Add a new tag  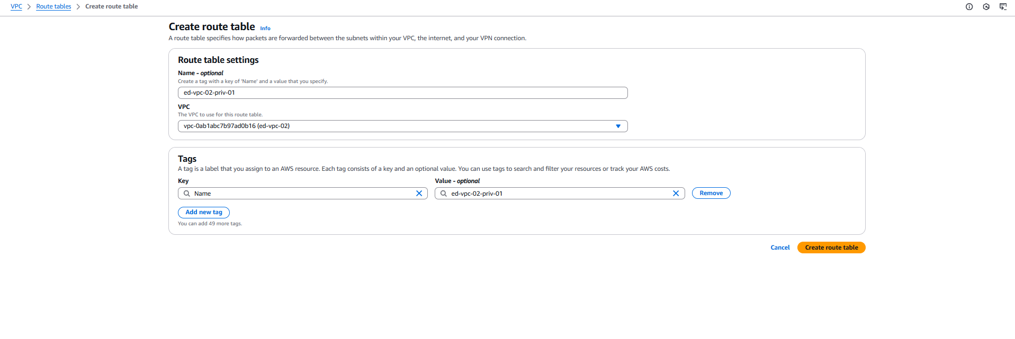[204, 212]
